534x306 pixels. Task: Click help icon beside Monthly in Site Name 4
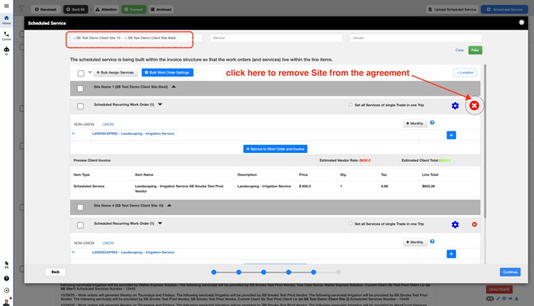coord(432,241)
